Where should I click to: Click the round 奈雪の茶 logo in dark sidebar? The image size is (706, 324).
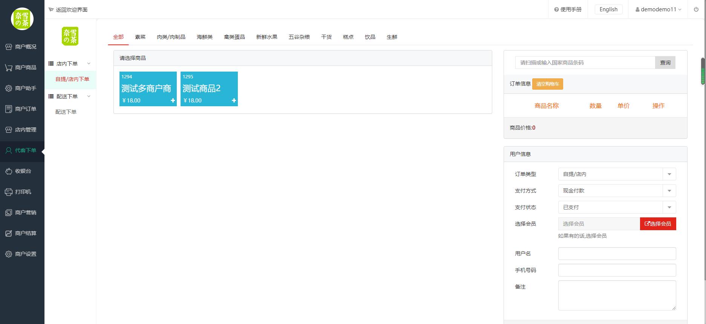pyautogui.click(x=22, y=19)
